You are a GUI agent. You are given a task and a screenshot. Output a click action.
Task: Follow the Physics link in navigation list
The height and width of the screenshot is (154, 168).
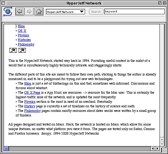click(23, 35)
